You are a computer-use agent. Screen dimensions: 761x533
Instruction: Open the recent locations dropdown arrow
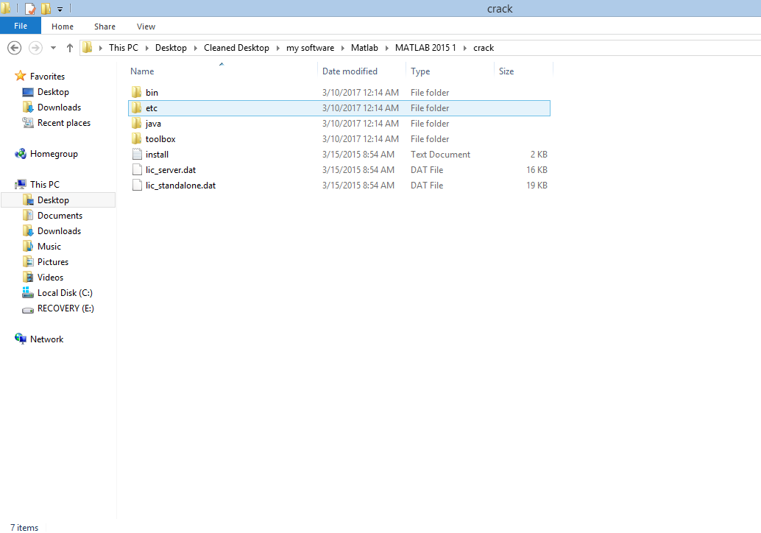(x=54, y=48)
